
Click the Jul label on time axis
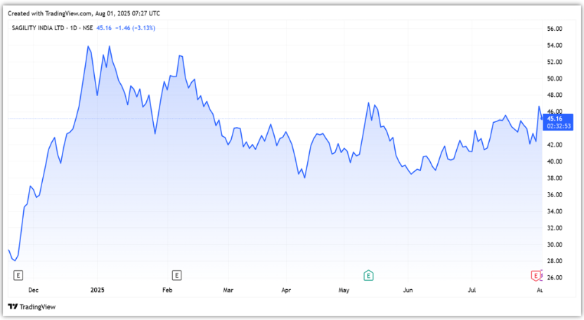[x=472, y=289]
